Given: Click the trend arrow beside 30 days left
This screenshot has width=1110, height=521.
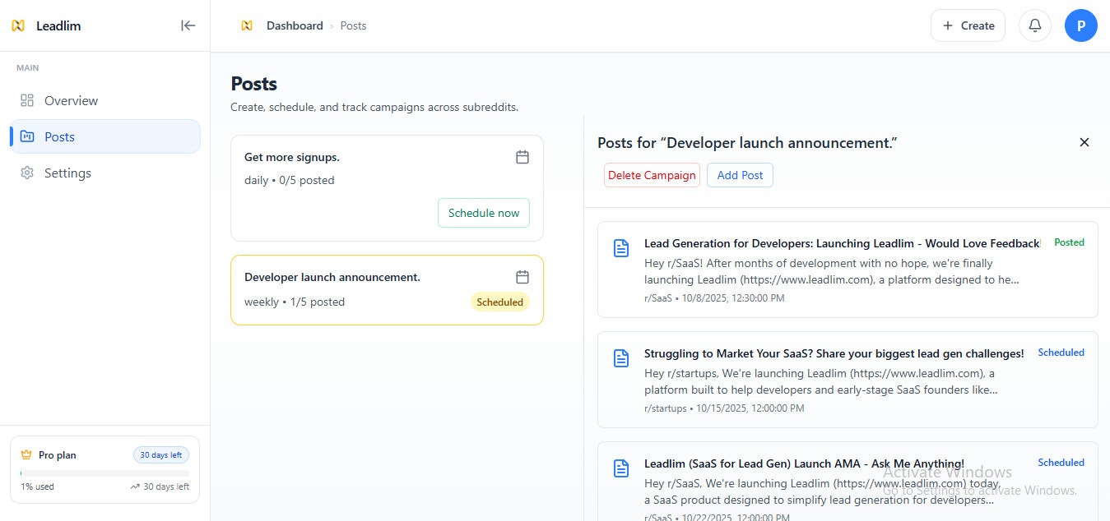Looking at the screenshot, I should click(135, 486).
